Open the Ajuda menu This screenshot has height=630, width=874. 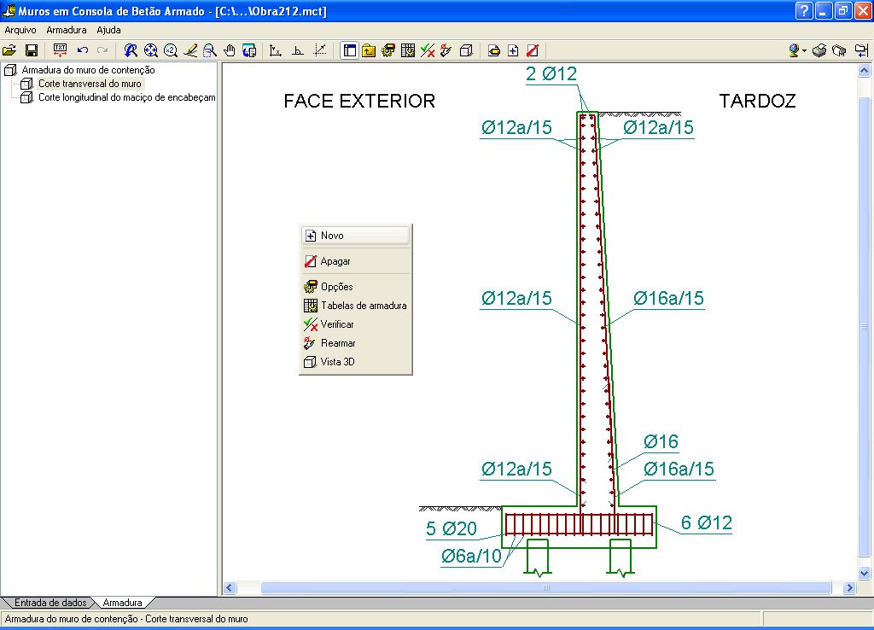108,30
